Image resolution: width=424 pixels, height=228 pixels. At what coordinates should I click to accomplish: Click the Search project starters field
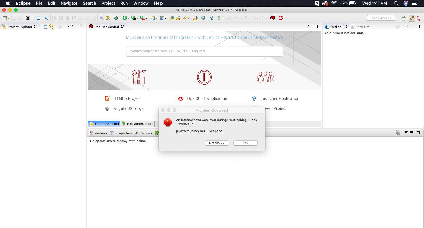[x=204, y=51]
